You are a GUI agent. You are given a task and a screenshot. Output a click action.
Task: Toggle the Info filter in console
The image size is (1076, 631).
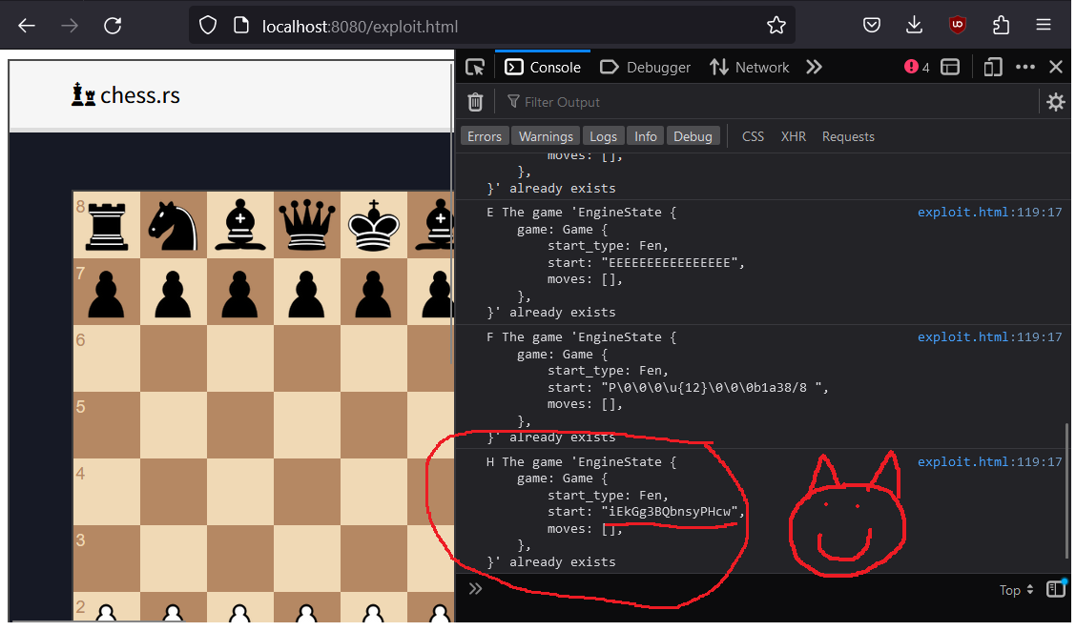pyautogui.click(x=645, y=136)
